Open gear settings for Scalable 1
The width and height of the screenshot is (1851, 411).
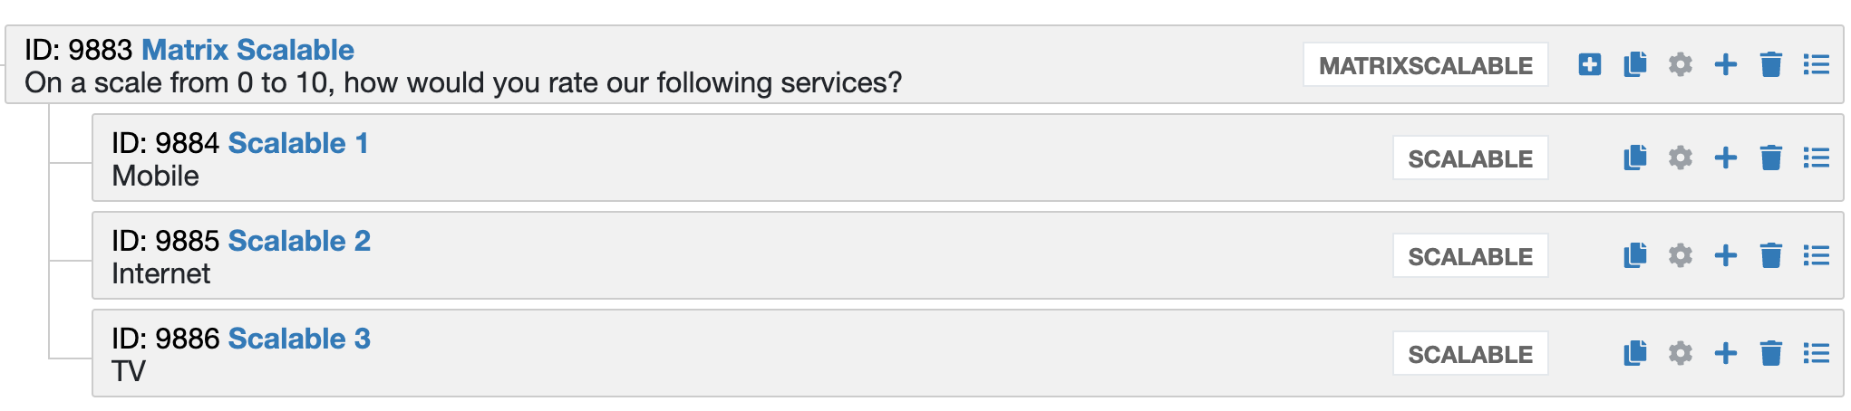pyautogui.click(x=1680, y=158)
